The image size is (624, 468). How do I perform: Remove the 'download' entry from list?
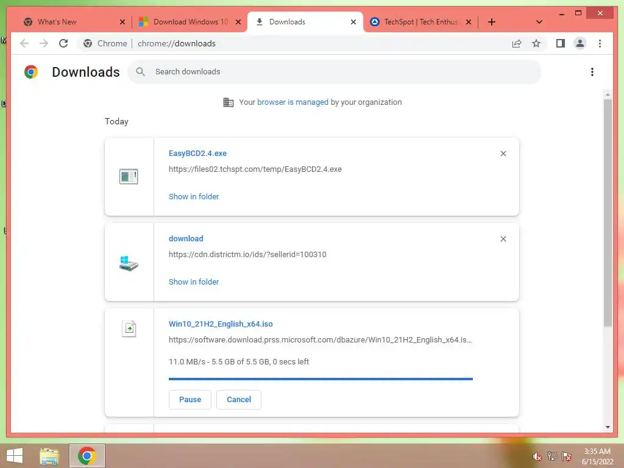point(503,239)
